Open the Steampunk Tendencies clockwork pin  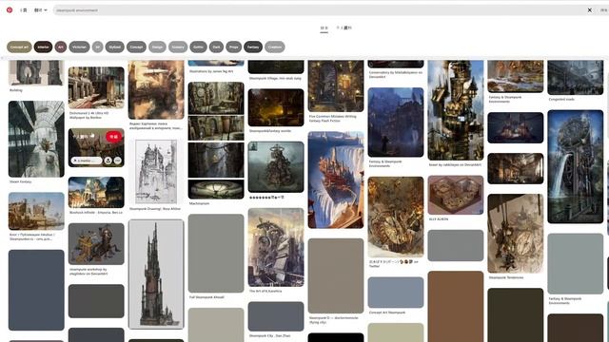pos(516,234)
